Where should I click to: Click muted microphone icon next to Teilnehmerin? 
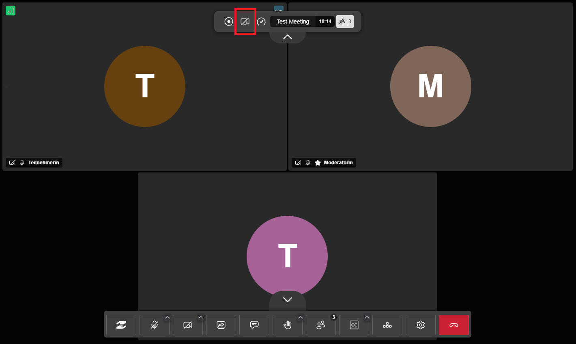point(22,163)
